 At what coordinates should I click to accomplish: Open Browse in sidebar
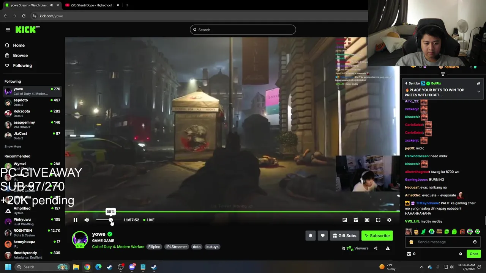20,55
